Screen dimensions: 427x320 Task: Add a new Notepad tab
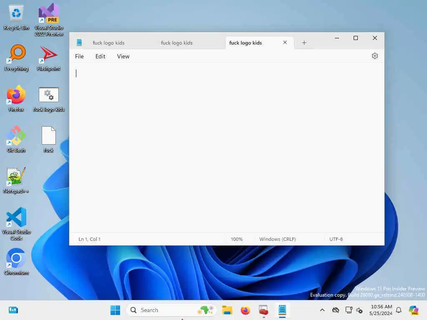coord(304,43)
